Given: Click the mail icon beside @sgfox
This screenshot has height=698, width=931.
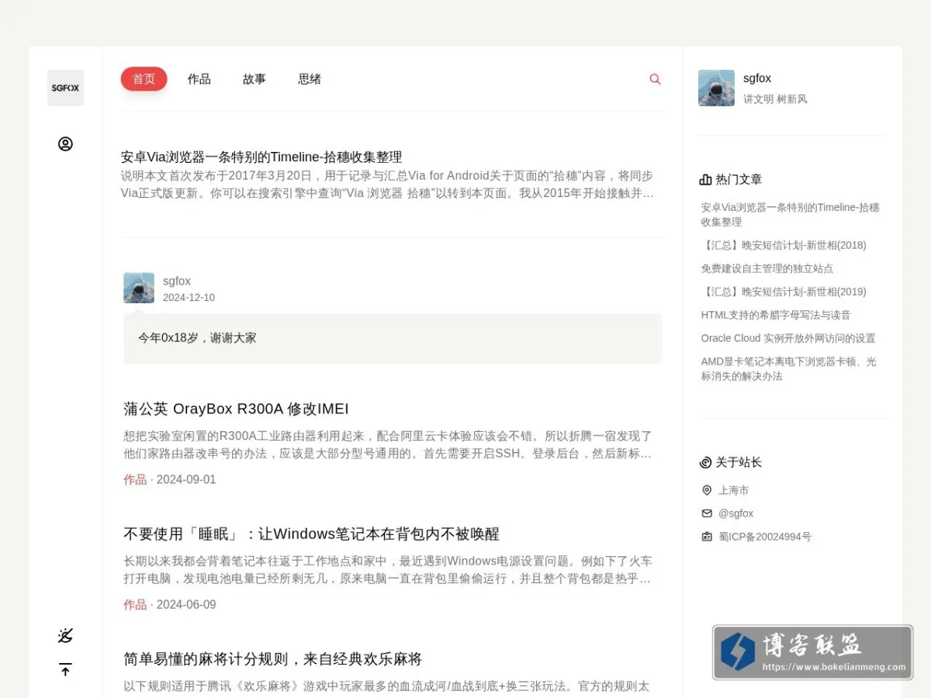Looking at the screenshot, I should click(707, 513).
